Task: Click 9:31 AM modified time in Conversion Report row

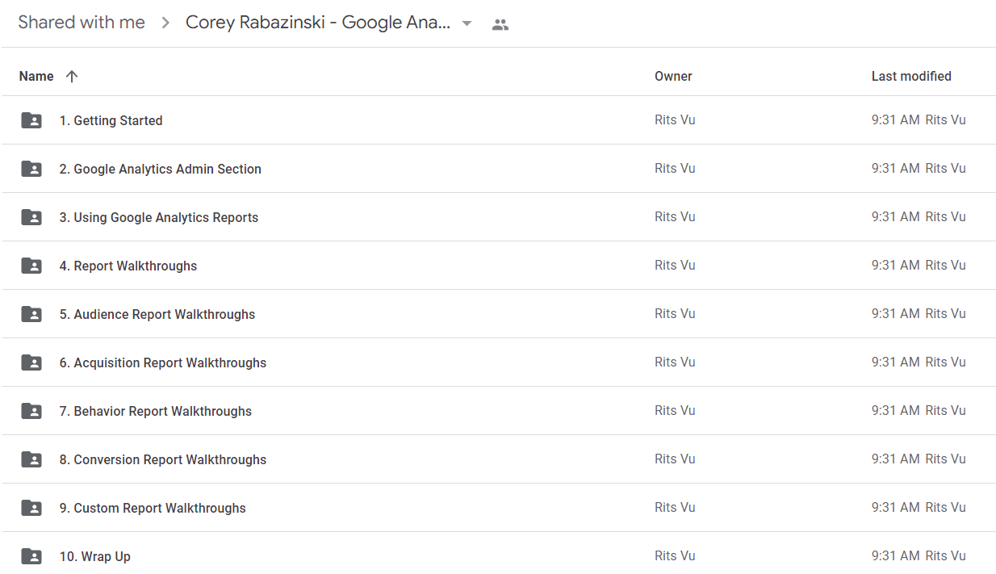Action: tap(896, 459)
